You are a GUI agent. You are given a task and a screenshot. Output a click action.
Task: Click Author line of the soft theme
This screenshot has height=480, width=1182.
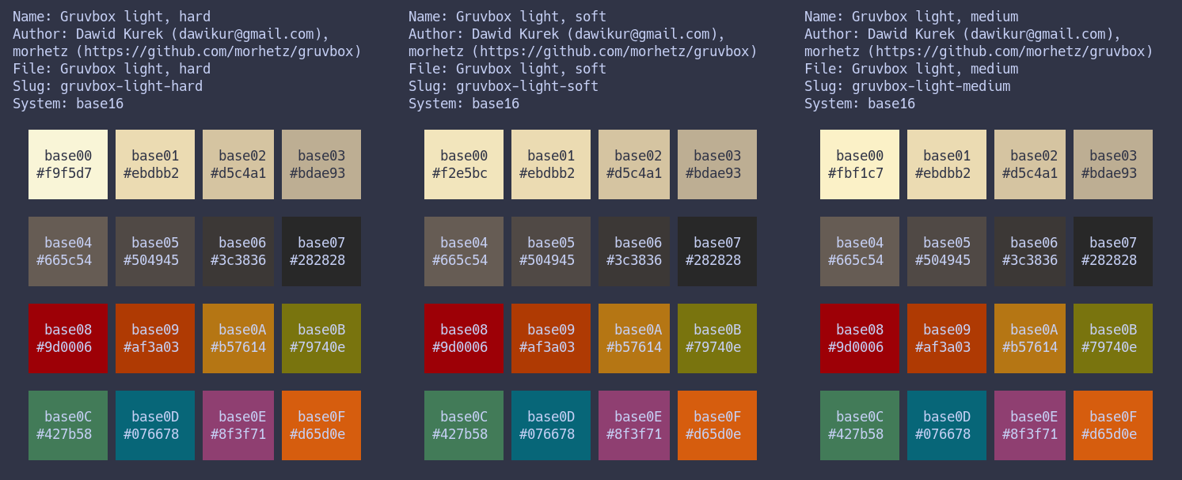tap(567, 34)
